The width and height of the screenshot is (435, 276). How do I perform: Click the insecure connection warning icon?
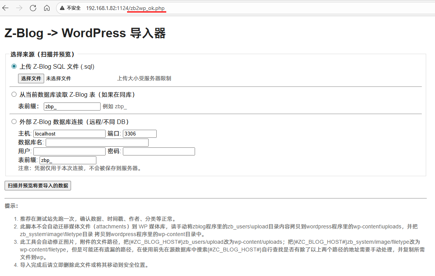pos(63,8)
